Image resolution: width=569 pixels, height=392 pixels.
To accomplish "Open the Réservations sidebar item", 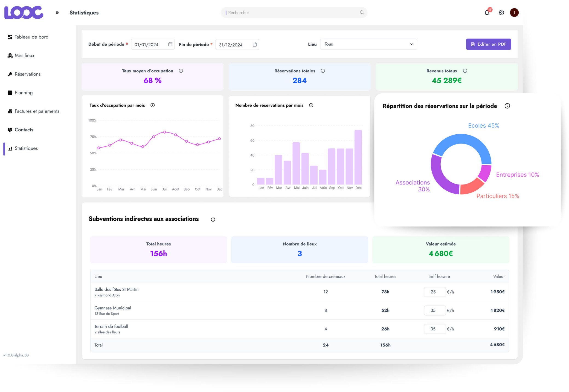I will [x=27, y=74].
